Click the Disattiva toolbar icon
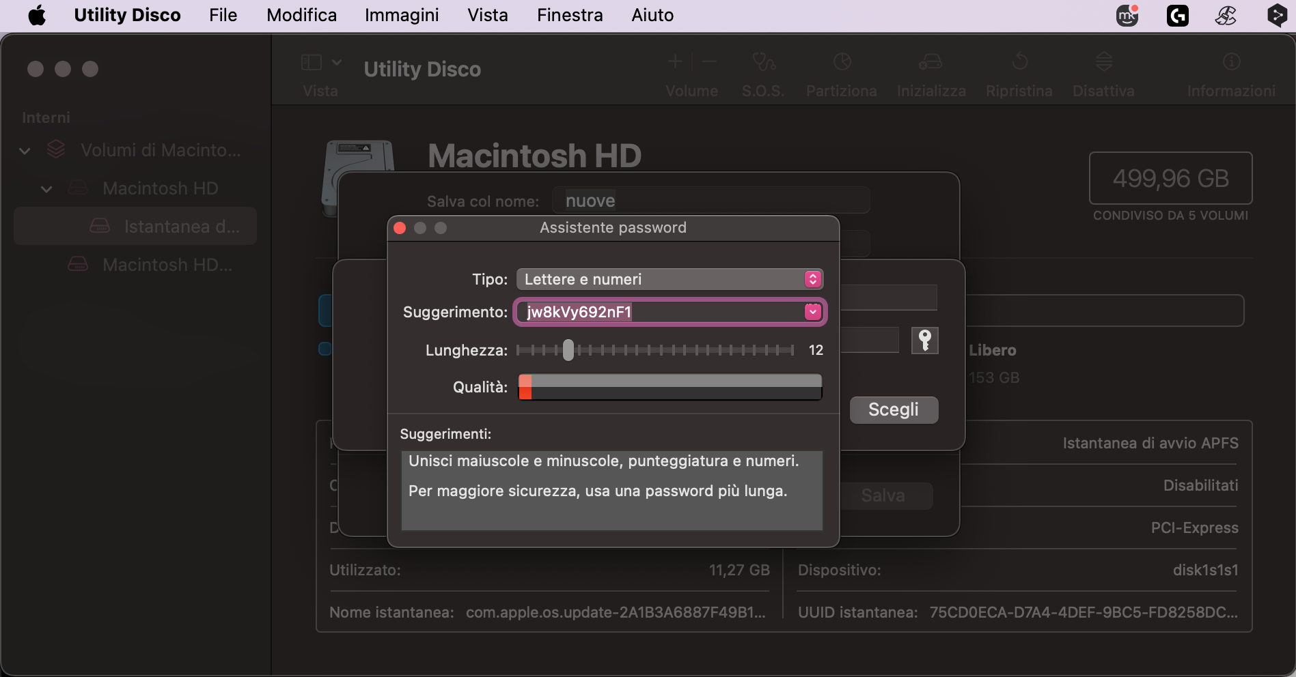The width and height of the screenshot is (1296, 677). (x=1104, y=62)
